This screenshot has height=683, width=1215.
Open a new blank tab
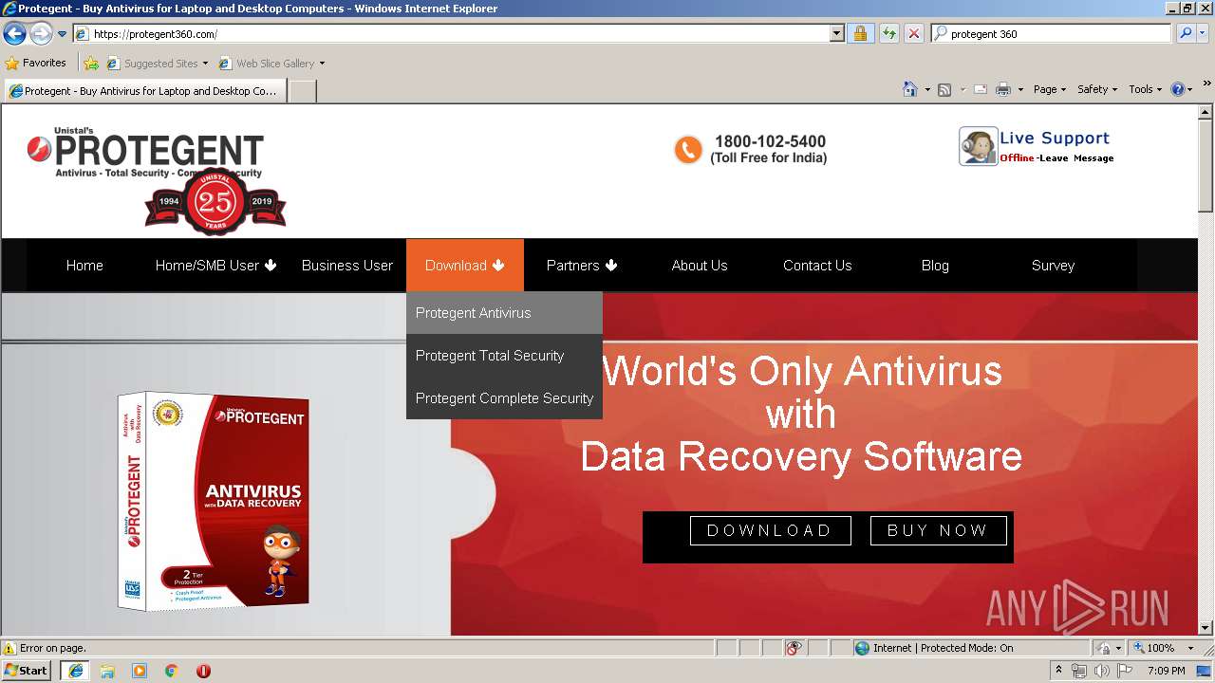(x=302, y=91)
